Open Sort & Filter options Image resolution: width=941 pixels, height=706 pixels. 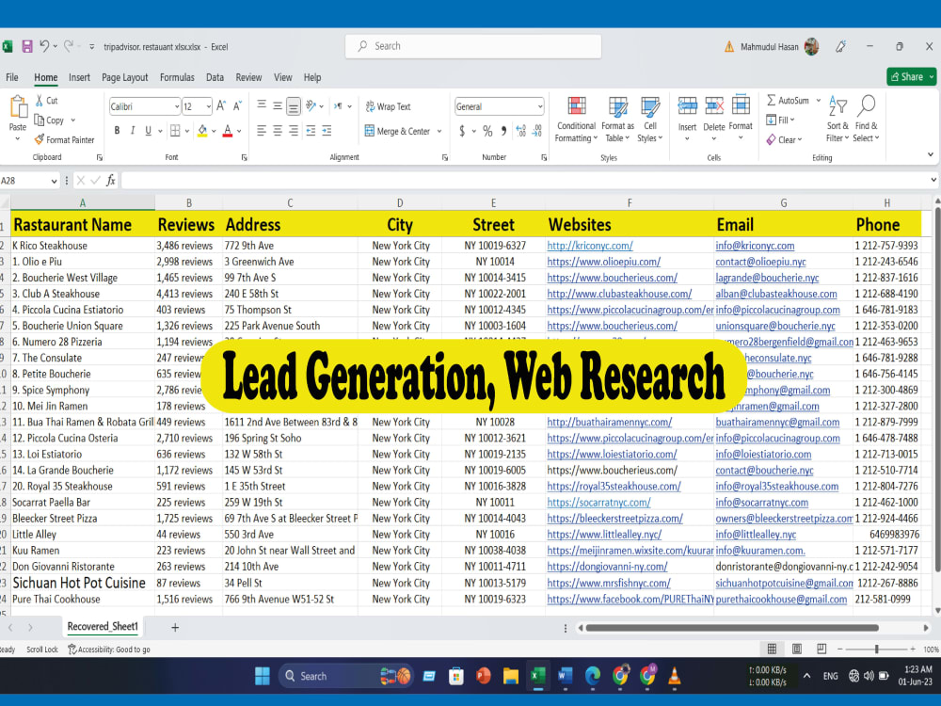point(837,120)
